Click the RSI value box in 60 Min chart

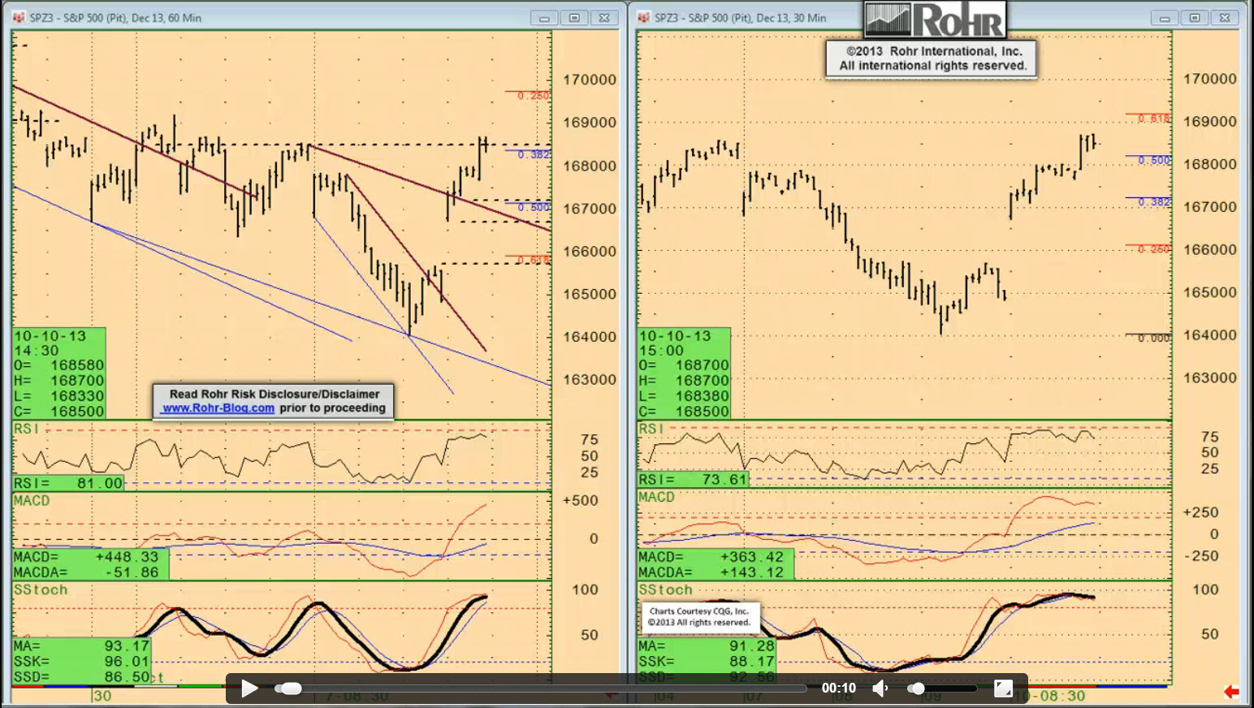point(69,483)
